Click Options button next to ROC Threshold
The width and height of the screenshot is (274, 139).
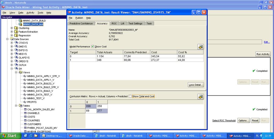pos(243,121)
